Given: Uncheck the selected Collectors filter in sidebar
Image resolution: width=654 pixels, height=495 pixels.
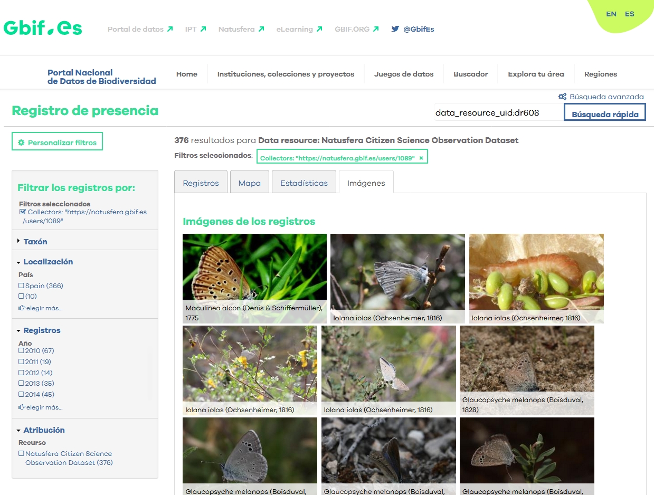Looking at the screenshot, I should (23, 212).
